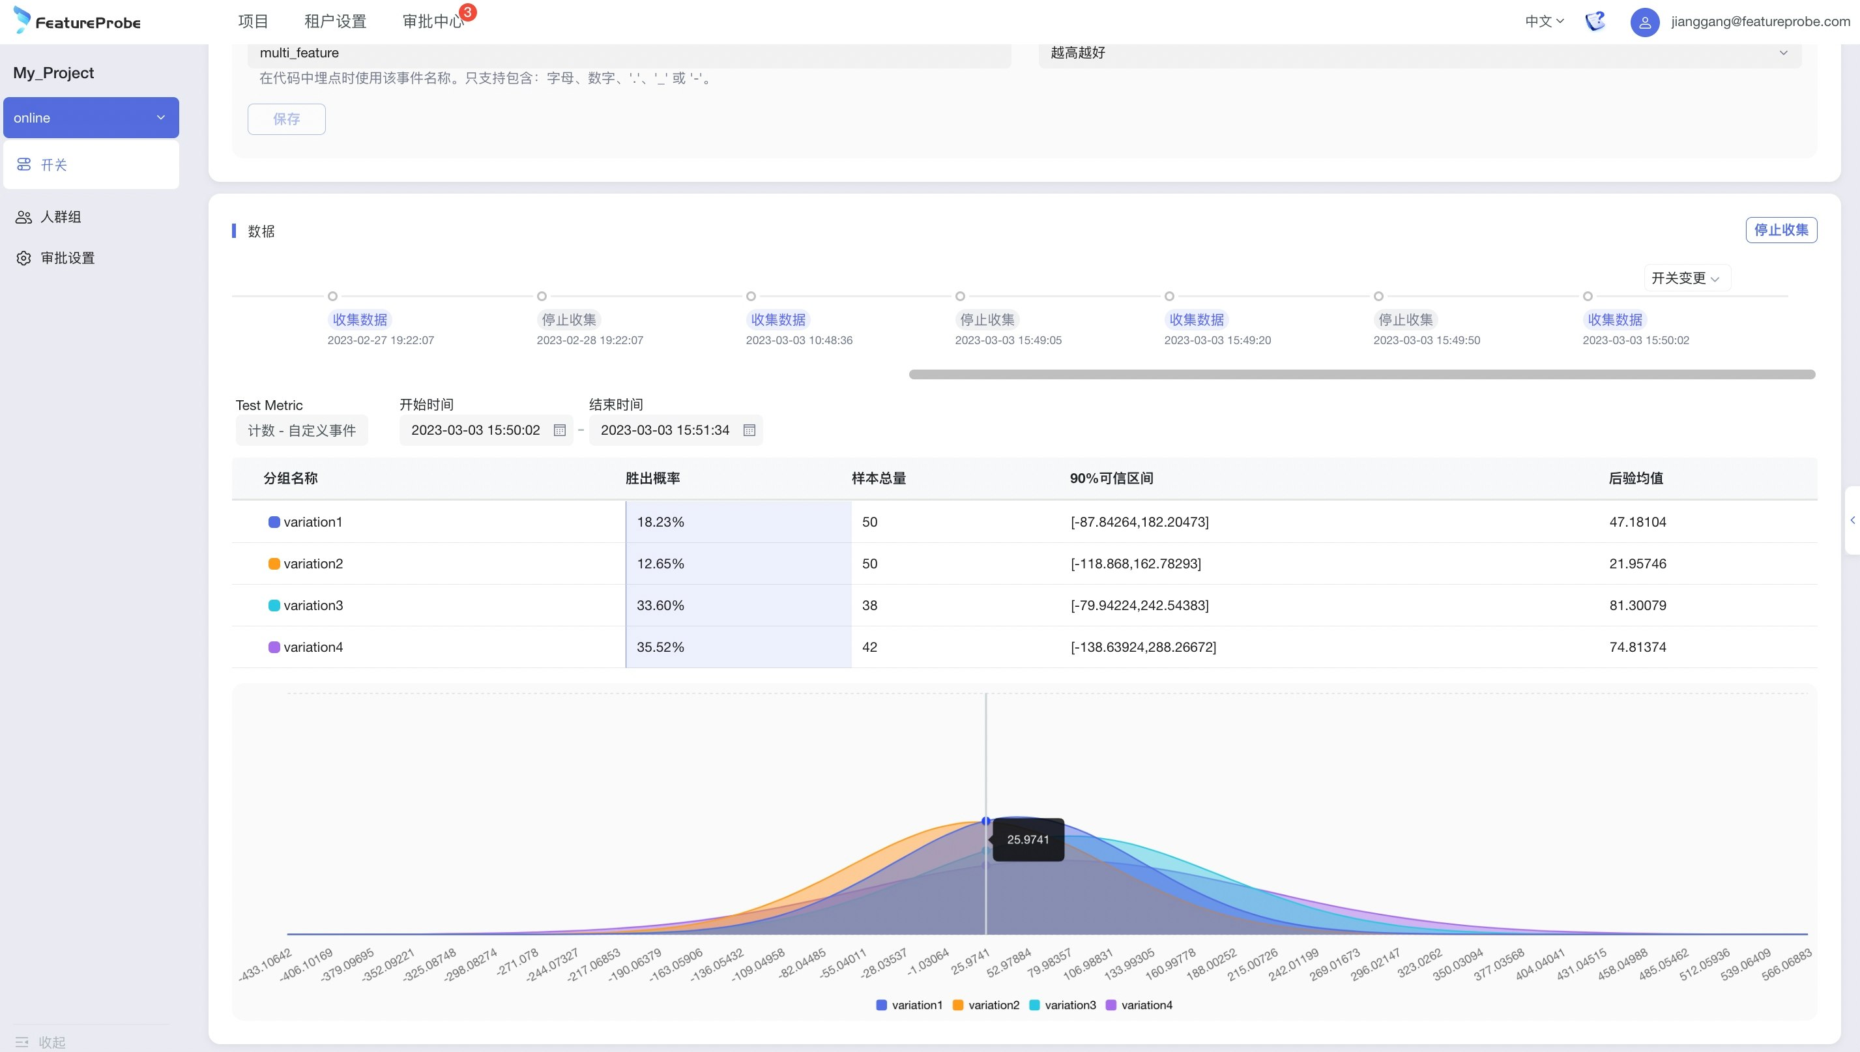The width and height of the screenshot is (1860, 1052).
Task: Toggle variation1 in chart legend
Action: pyautogui.click(x=908, y=1005)
